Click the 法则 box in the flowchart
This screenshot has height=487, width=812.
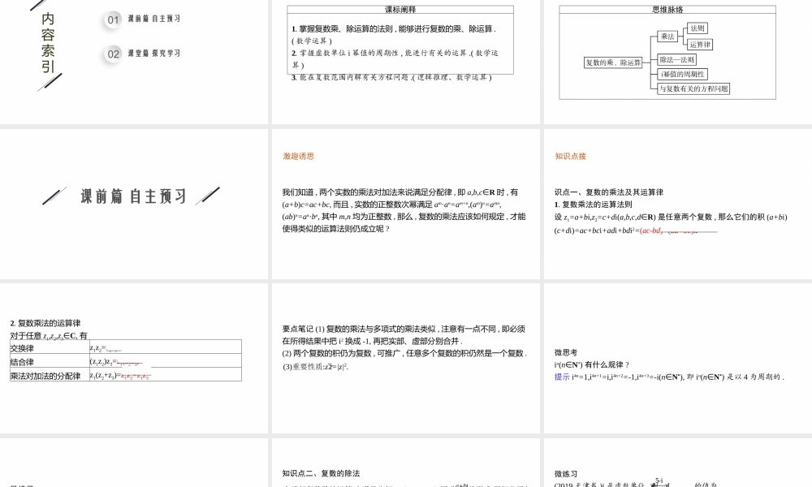698,28
